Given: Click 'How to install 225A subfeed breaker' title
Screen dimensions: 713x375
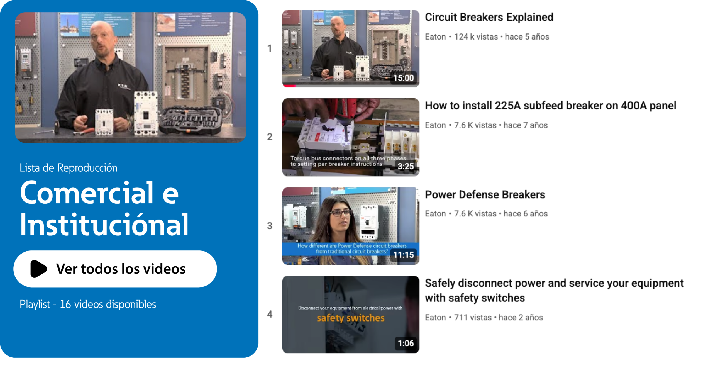Looking at the screenshot, I should click(x=550, y=106).
